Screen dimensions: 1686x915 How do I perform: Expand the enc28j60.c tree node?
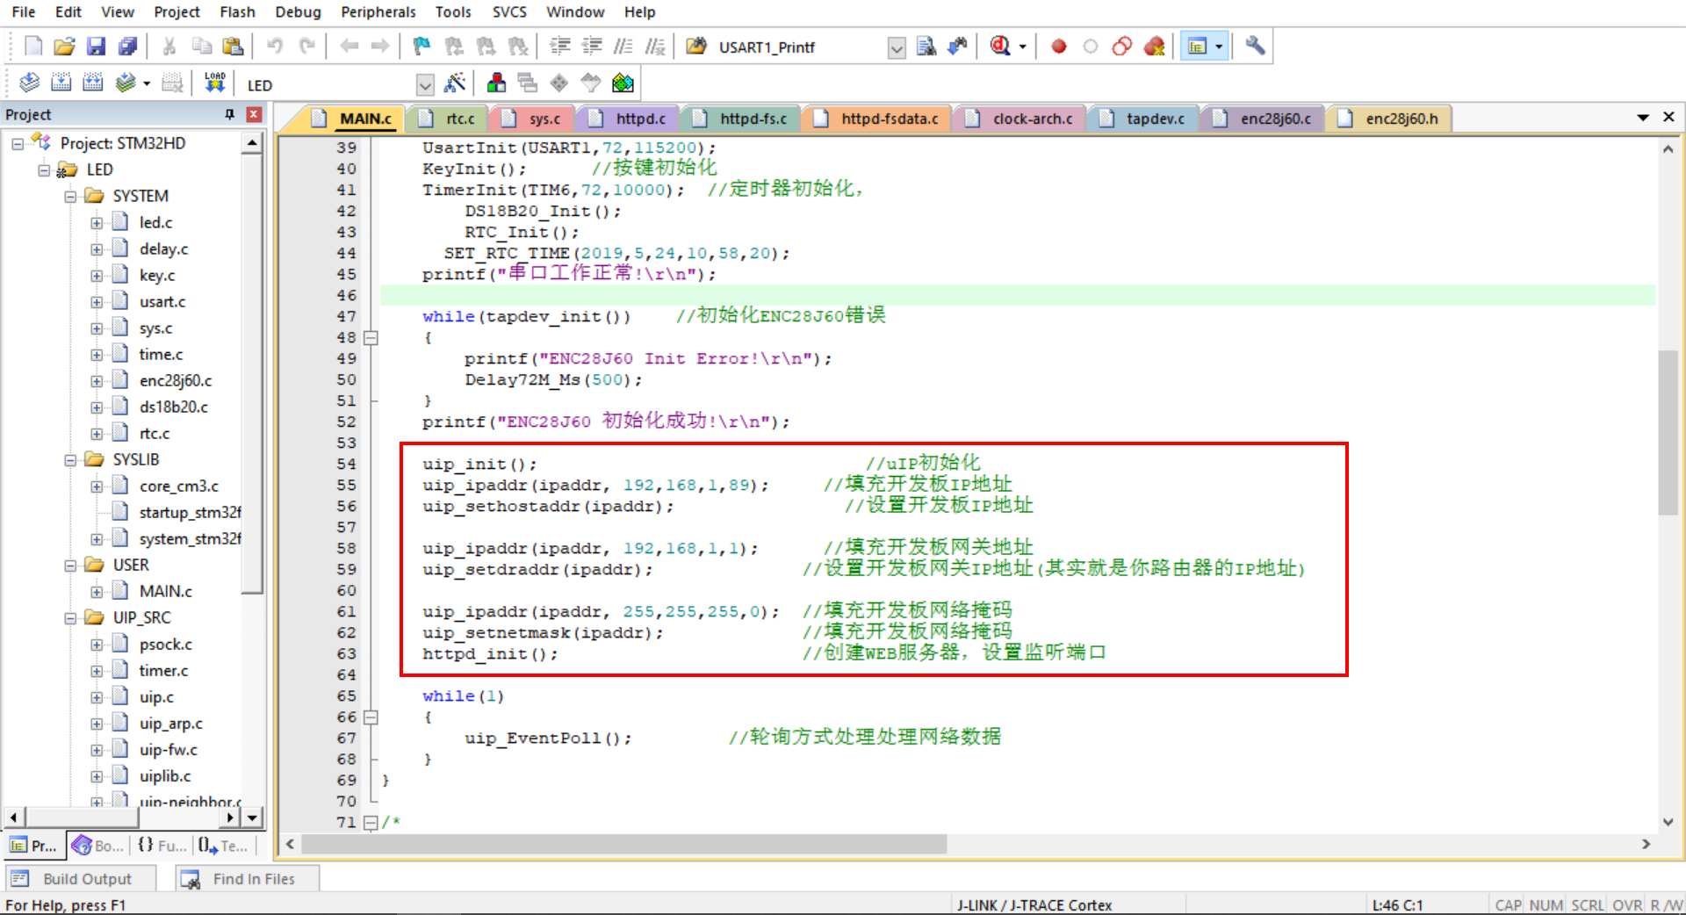[x=97, y=381]
